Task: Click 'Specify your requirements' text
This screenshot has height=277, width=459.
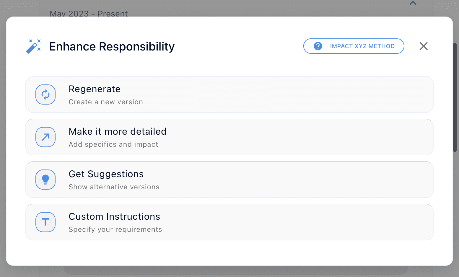Action: pyautogui.click(x=115, y=229)
